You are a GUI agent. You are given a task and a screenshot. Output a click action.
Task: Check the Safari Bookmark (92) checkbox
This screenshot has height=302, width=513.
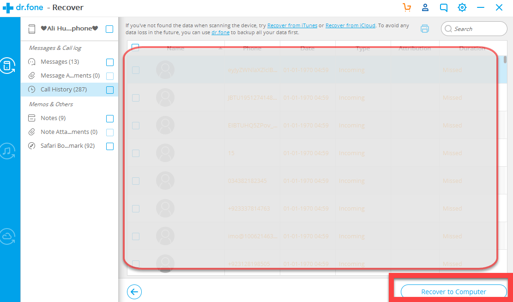110,146
